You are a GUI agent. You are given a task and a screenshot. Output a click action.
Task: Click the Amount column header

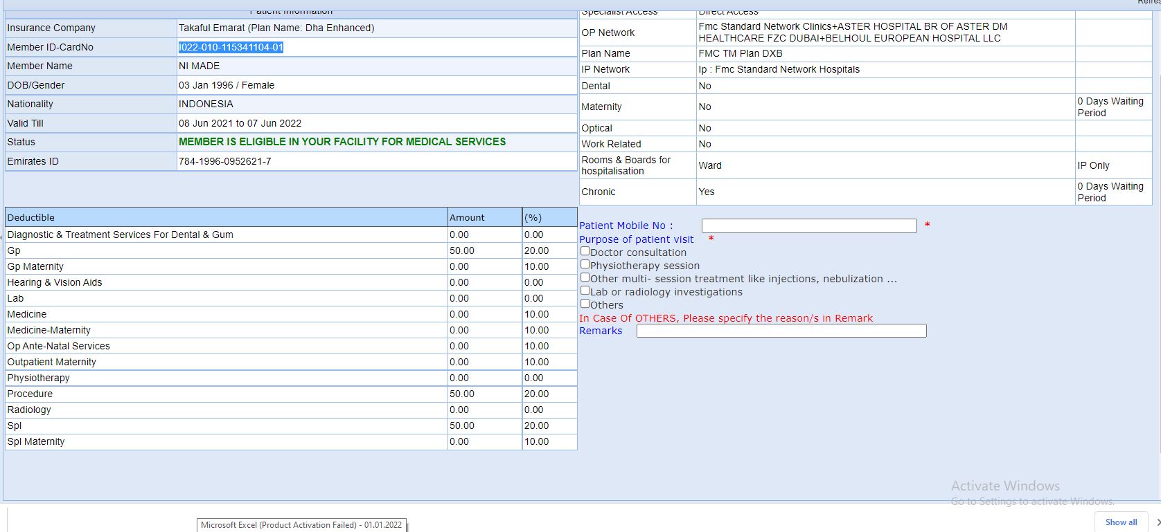[x=467, y=217]
